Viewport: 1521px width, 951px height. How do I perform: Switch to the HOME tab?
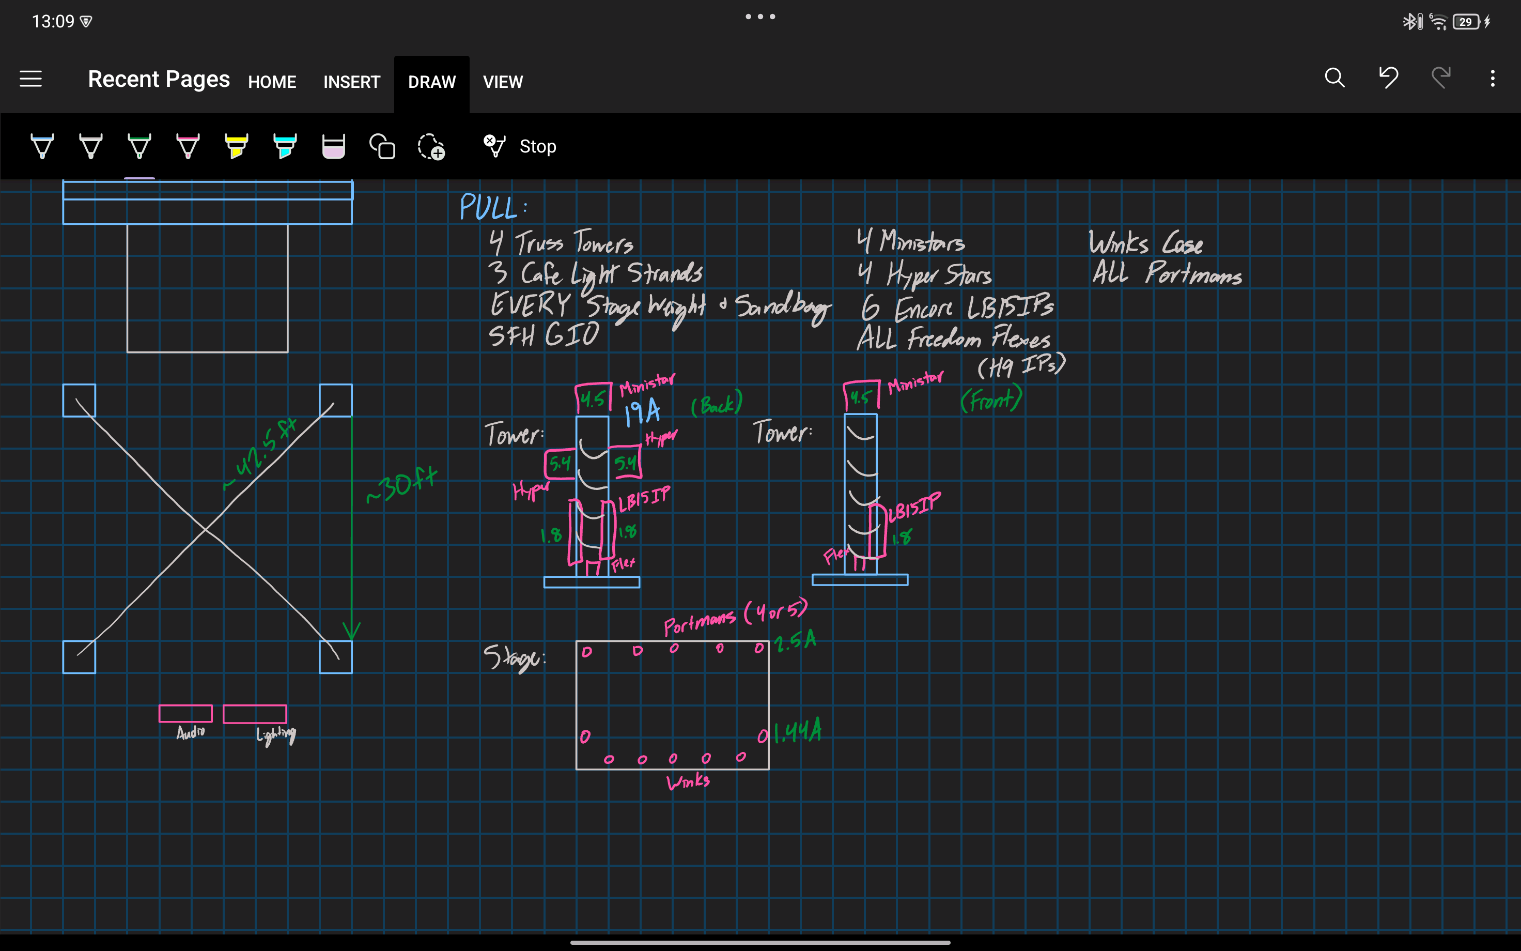(x=272, y=82)
